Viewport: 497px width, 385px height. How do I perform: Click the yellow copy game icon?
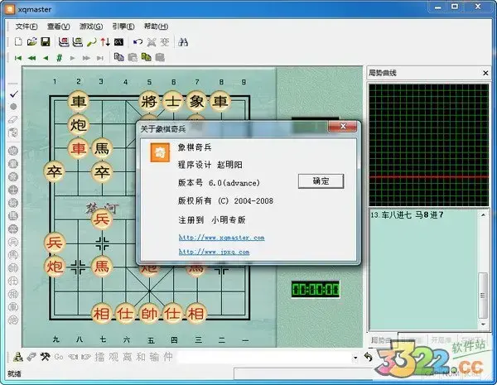(x=146, y=57)
